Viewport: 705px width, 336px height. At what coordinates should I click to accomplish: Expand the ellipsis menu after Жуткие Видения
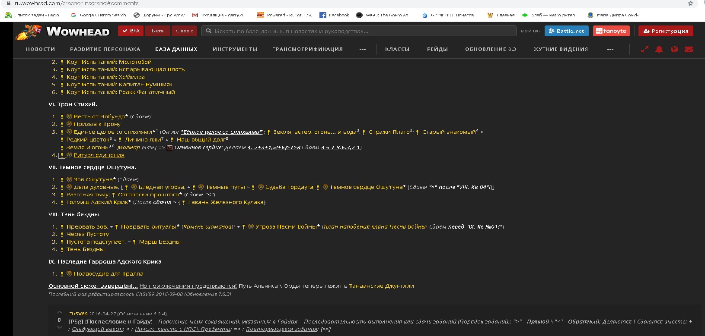[x=610, y=49]
